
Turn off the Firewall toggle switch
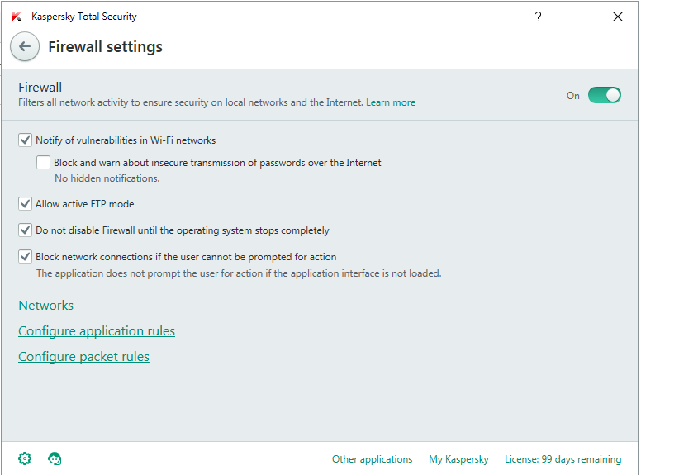point(604,95)
